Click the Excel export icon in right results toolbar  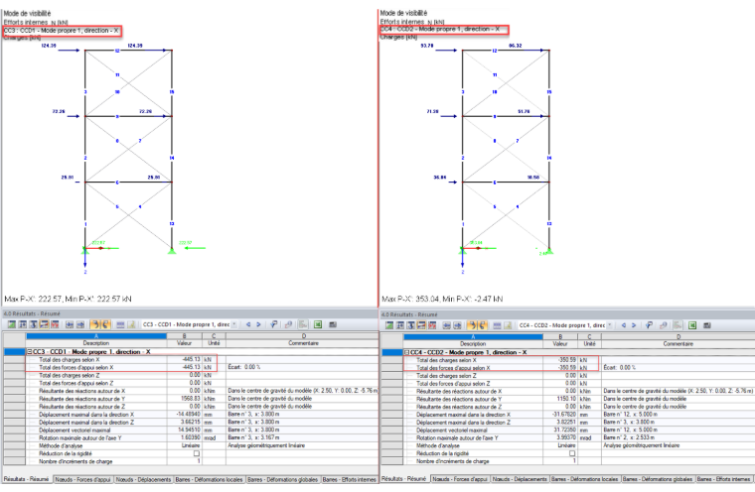pos(692,325)
